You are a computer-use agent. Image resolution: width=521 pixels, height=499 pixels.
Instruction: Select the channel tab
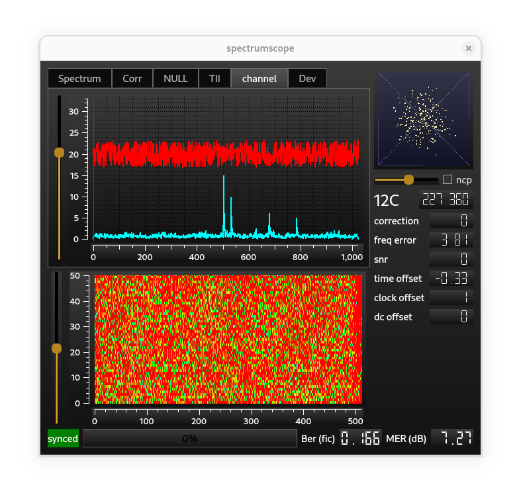point(259,78)
